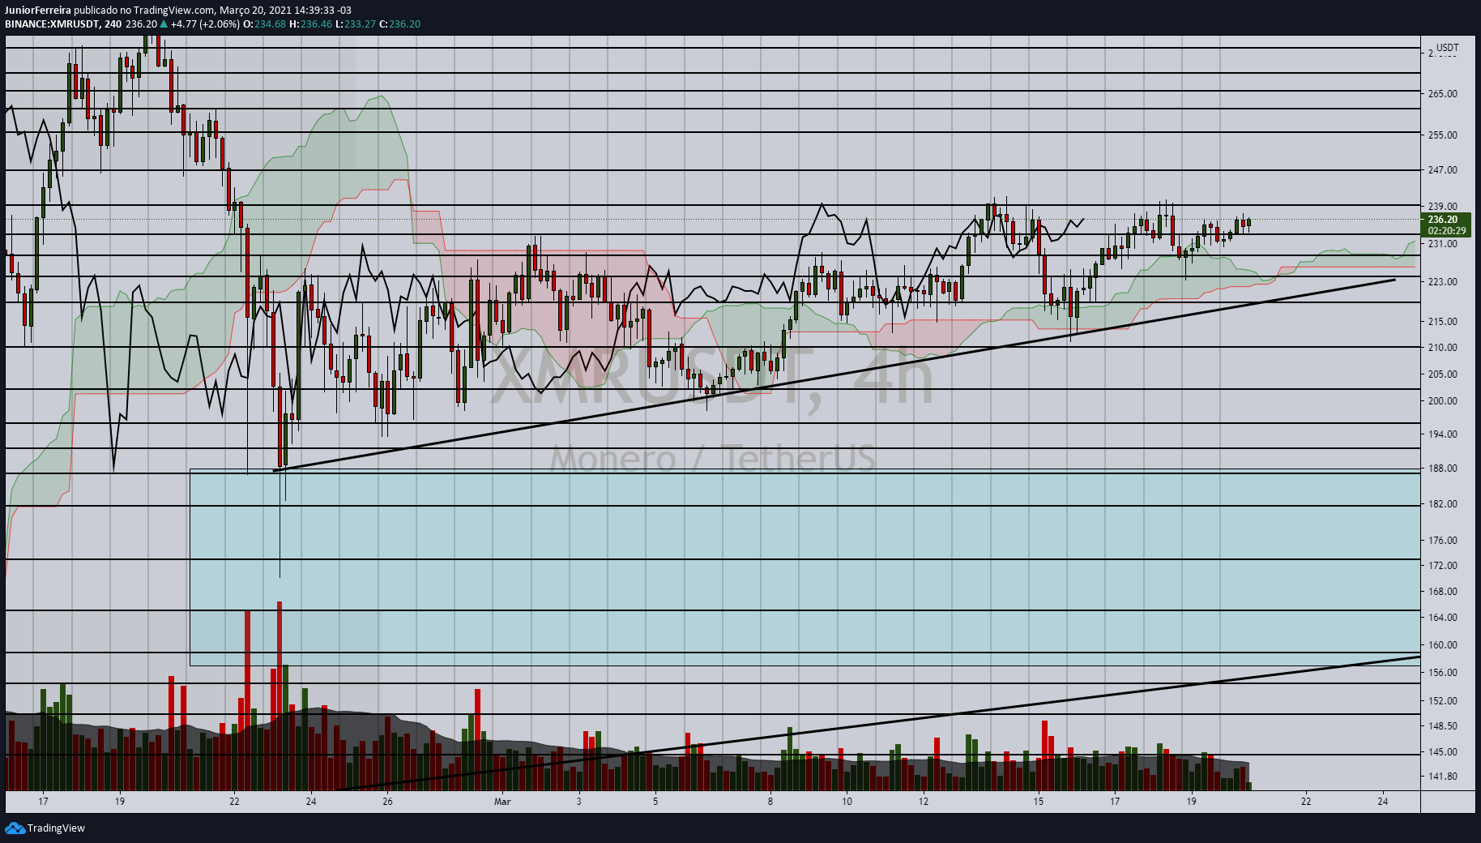Viewport: 1481px width, 843px height.
Task: Click the 8 date on time axis
Action: pos(770,802)
